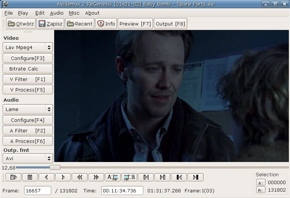Open the Recent files toolbar button

[80, 24]
